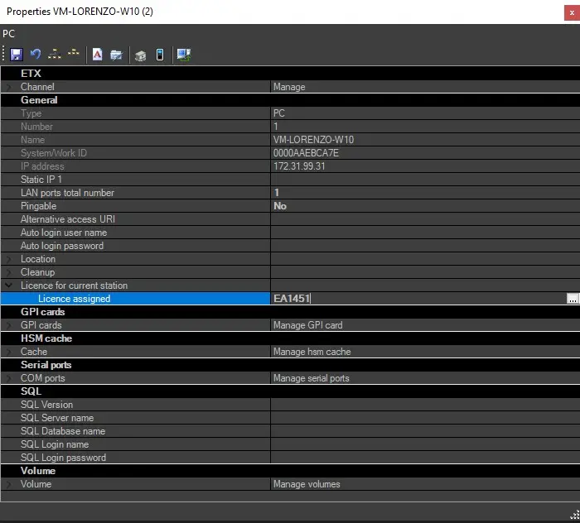Click the open folder toolbar icon
This screenshot has width=580, height=523.
(117, 55)
